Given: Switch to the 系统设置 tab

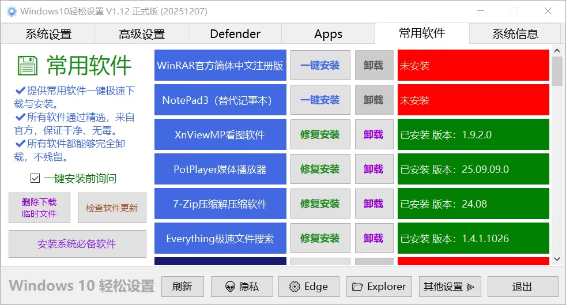Looking at the screenshot, I should click(48, 34).
